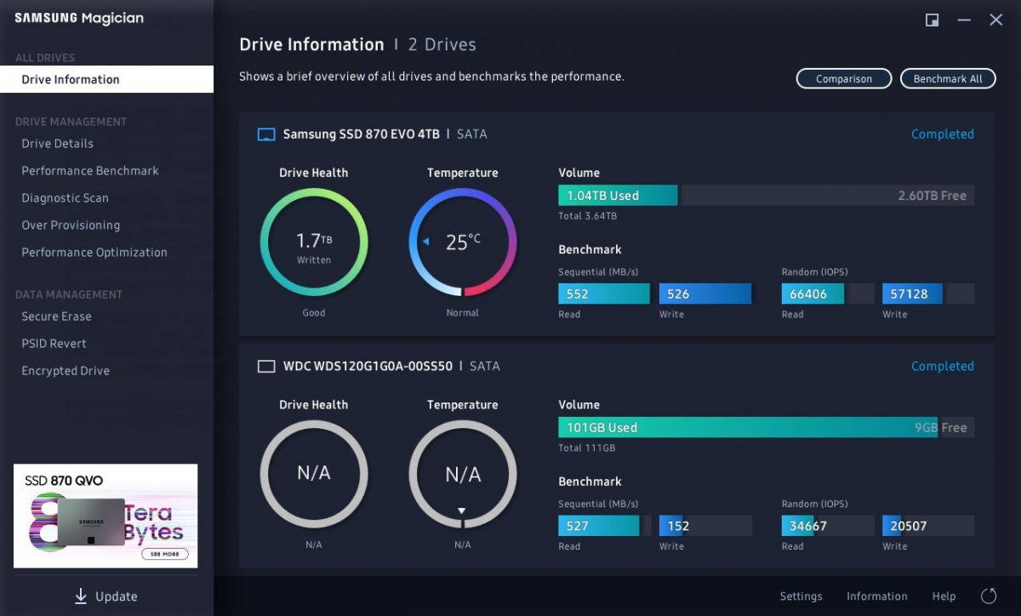Screen dimensions: 1021x616
Task: Minimize the Samsung Magician window
Action: 964,20
